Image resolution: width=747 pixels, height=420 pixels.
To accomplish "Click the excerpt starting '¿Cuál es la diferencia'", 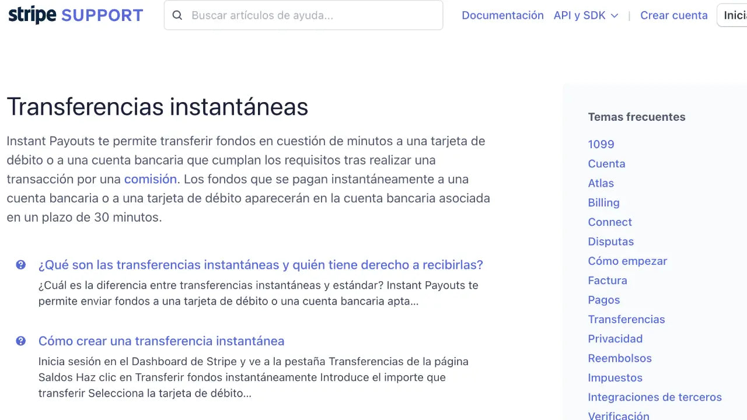I will pos(259,293).
